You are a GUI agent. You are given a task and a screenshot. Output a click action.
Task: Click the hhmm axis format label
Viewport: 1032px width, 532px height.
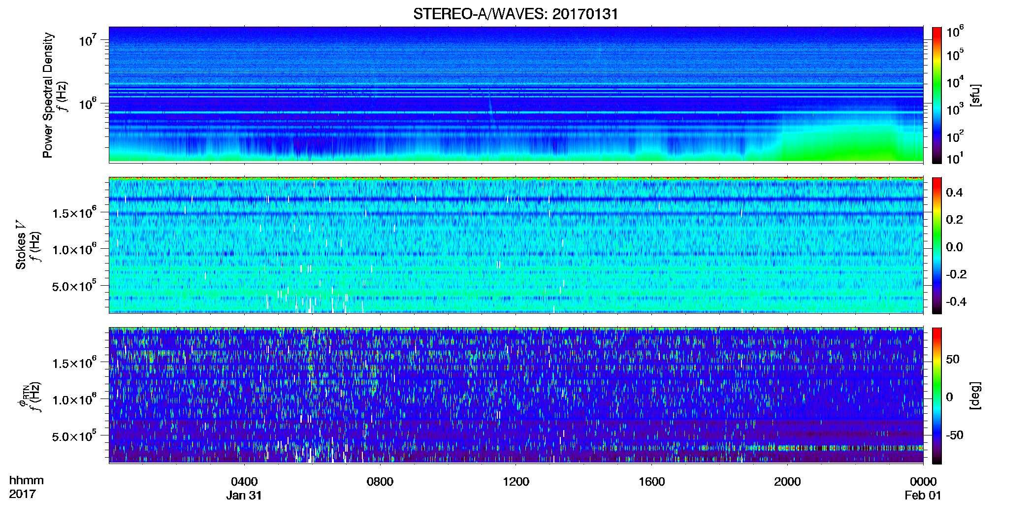click(27, 480)
